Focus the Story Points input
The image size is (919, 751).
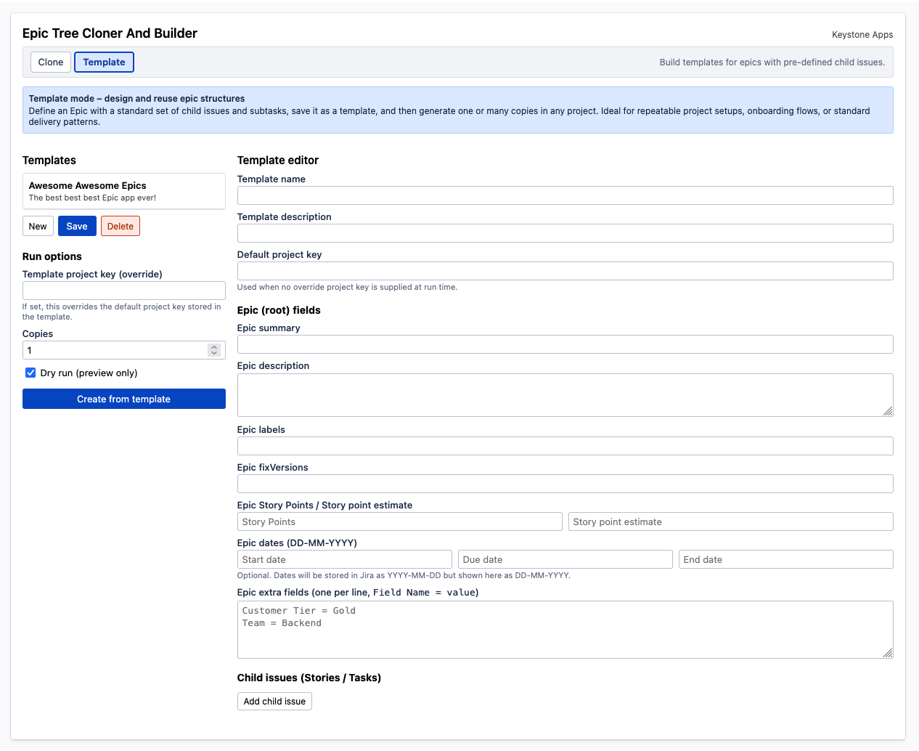(x=399, y=521)
